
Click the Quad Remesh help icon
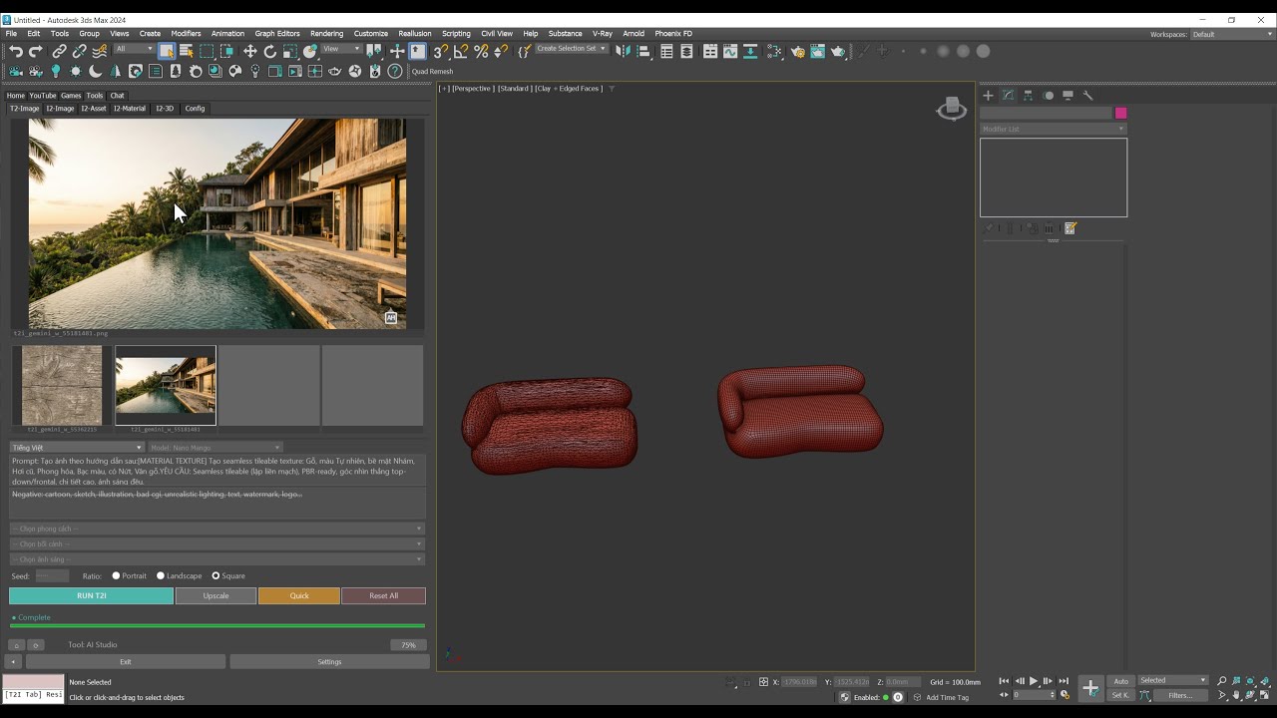click(x=395, y=71)
